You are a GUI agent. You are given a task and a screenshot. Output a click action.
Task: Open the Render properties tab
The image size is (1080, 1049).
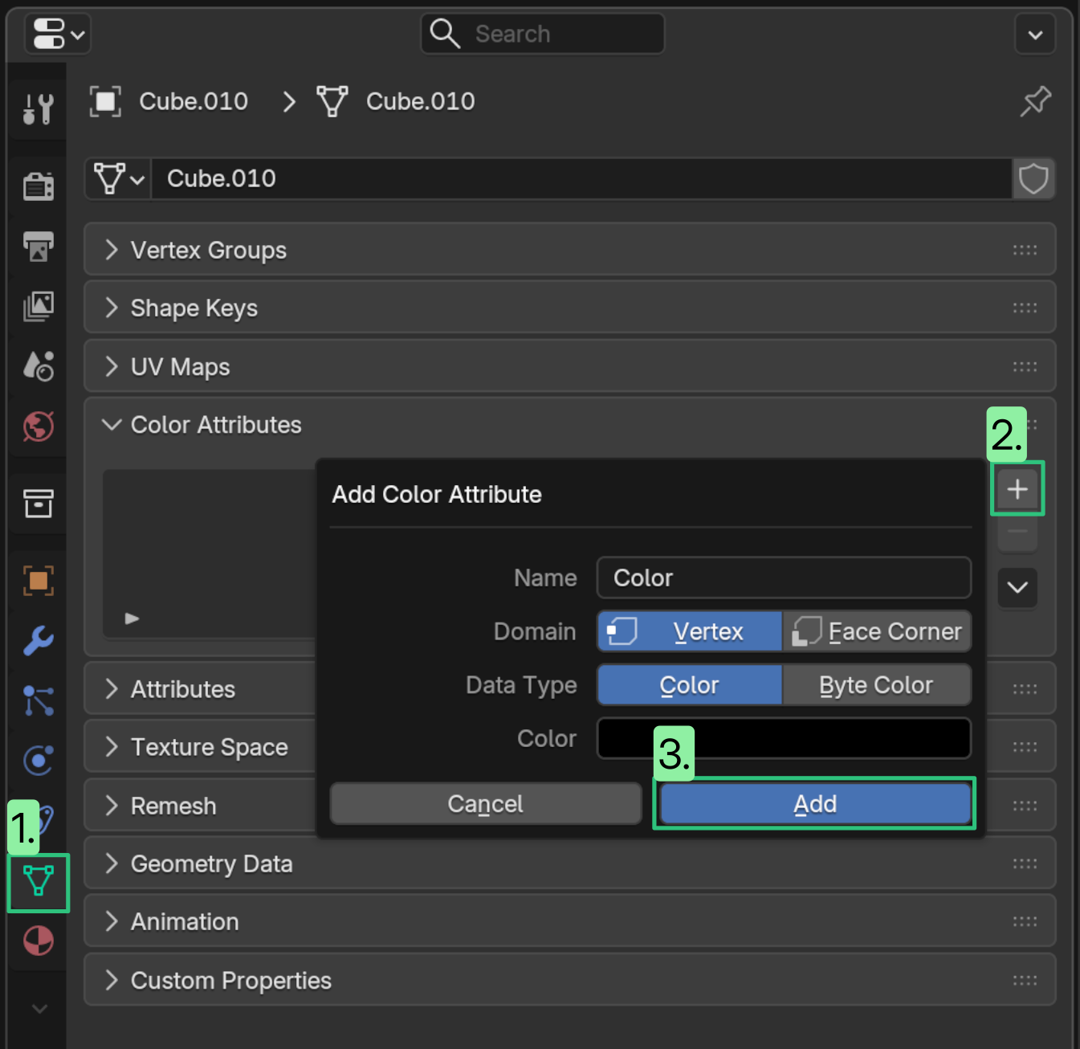[38, 186]
